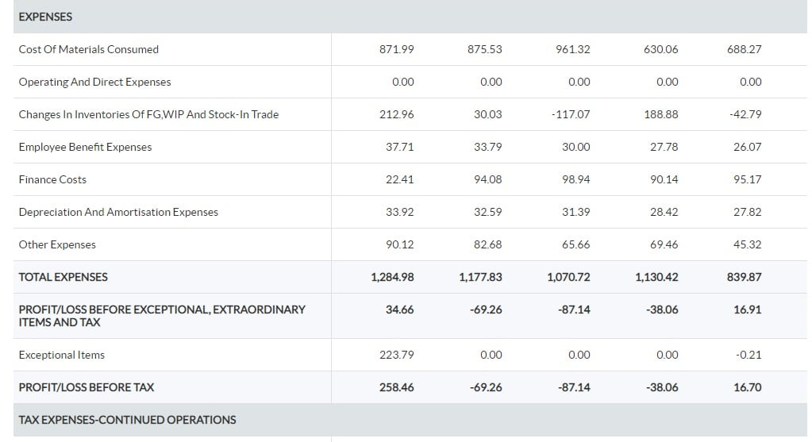812x442 pixels.
Task: Select Changes In Inventories Of FG,WIP row label
Action: [148, 114]
